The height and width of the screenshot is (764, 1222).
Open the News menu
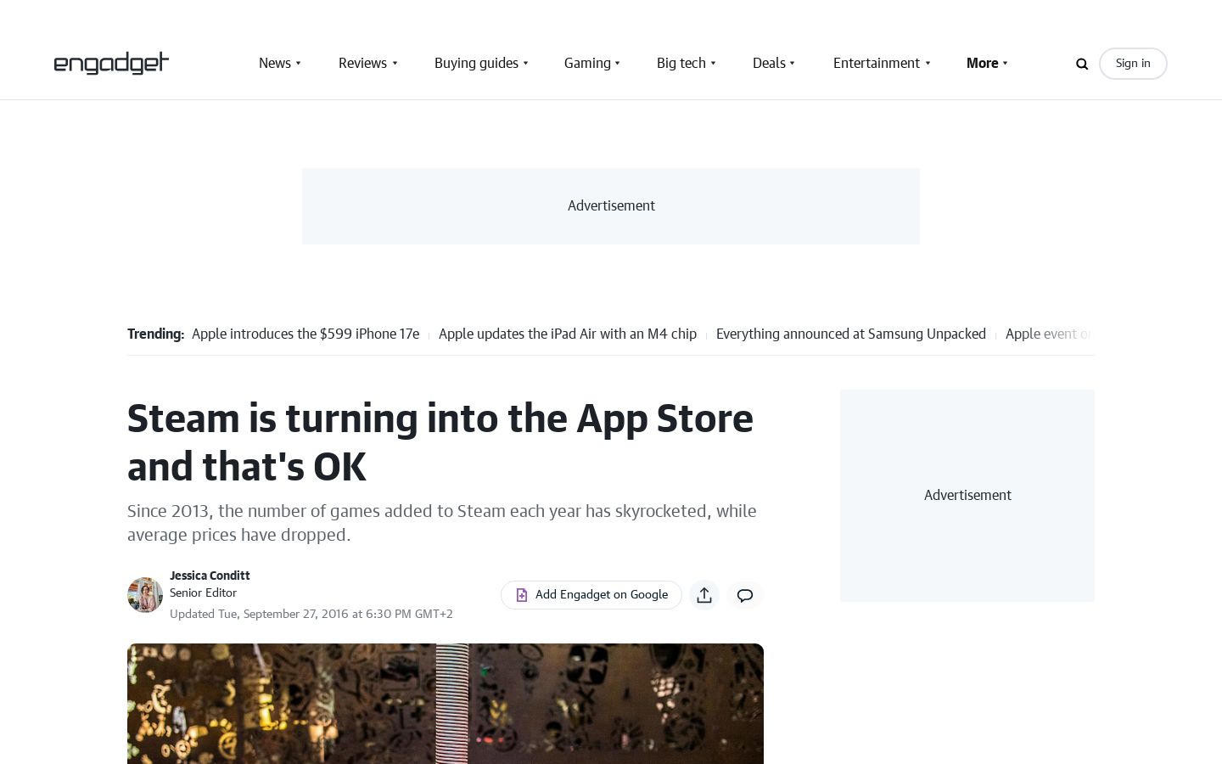pyautogui.click(x=275, y=63)
